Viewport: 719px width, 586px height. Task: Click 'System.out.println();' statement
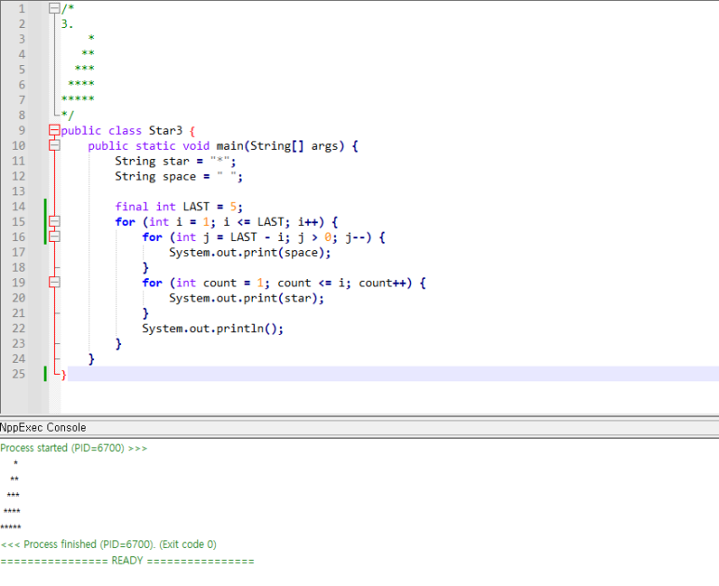click(x=213, y=328)
